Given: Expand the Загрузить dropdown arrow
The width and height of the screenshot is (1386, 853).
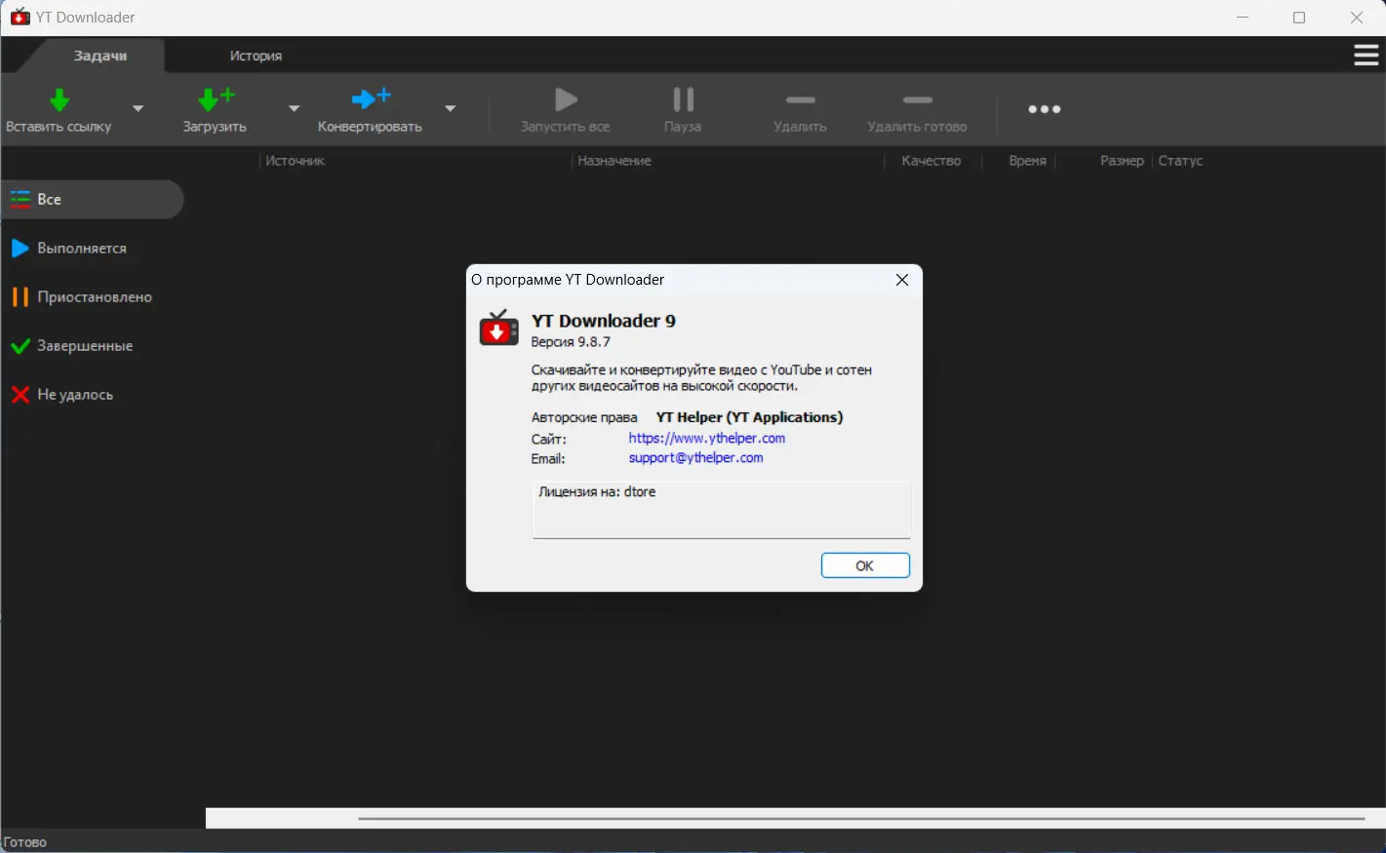Looking at the screenshot, I should click(x=294, y=108).
